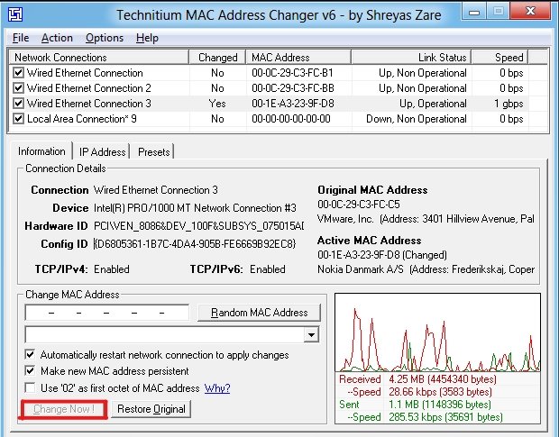Switch to the IP Address tab
Image resolution: width=559 pixels, height=437 pixels.
click(x=102, y=152)
